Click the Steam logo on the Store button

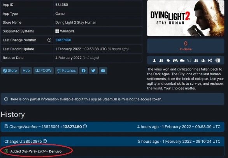[5, 71]
